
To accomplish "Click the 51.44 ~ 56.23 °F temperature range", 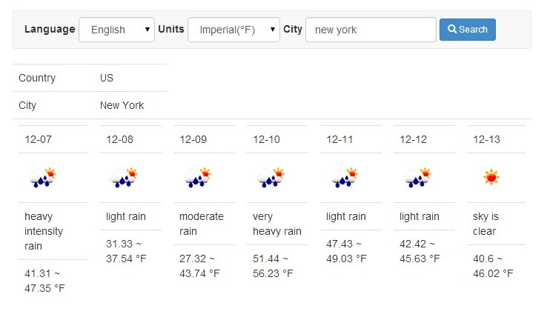I will point(273,266).
